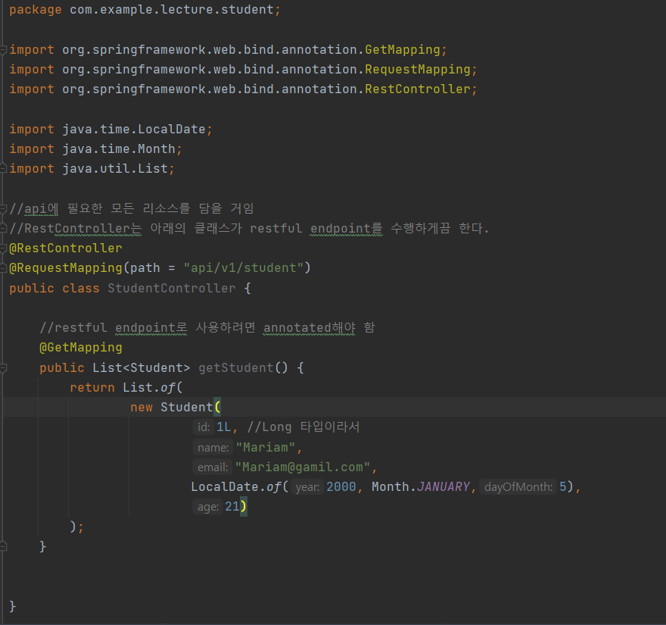Click the underlined api에 word in comment
Viewport: 666px width, 625px height.
coord(41,209)
